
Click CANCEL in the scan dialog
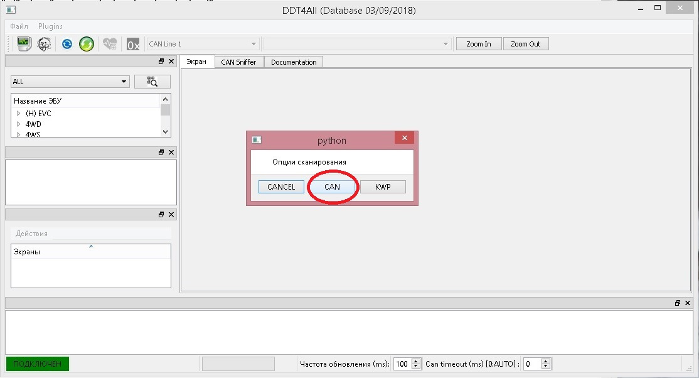click(x=281, y=186)
